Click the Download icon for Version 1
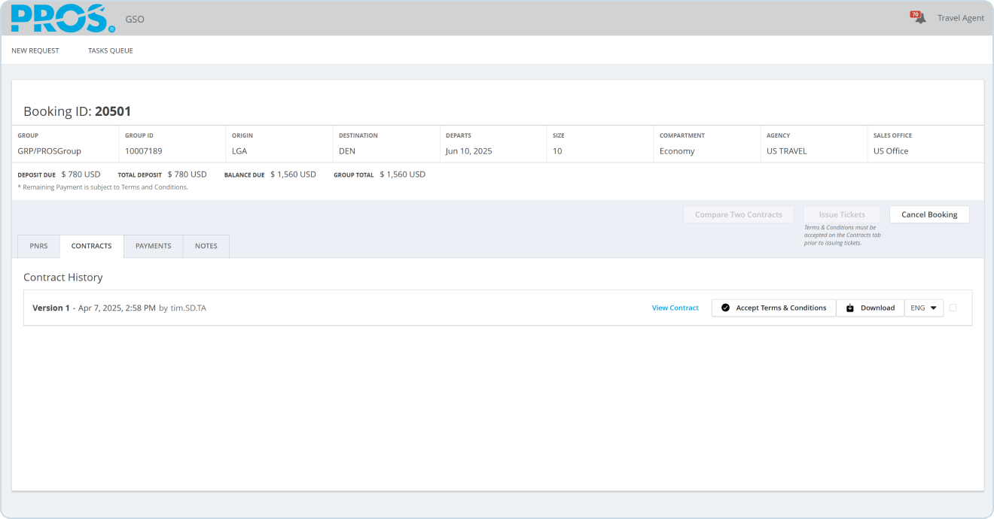 coord(850,308)
